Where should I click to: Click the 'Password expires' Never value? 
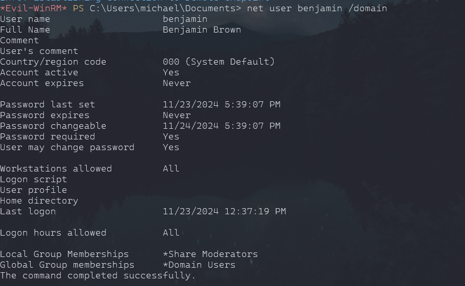pyautogui.click(x=177, y=115)
